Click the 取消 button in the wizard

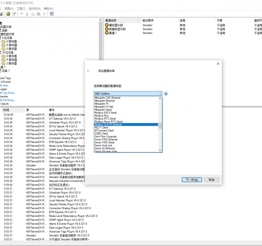211,180
